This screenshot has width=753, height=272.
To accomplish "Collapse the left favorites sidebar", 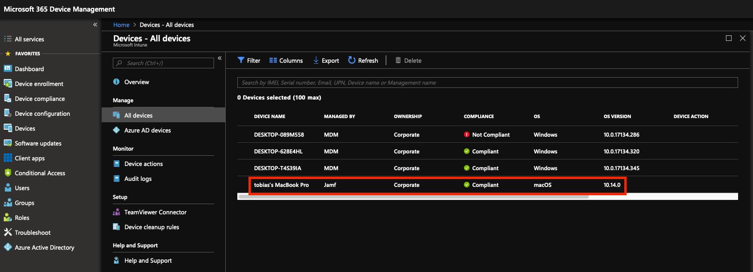I will coord(95,25).
